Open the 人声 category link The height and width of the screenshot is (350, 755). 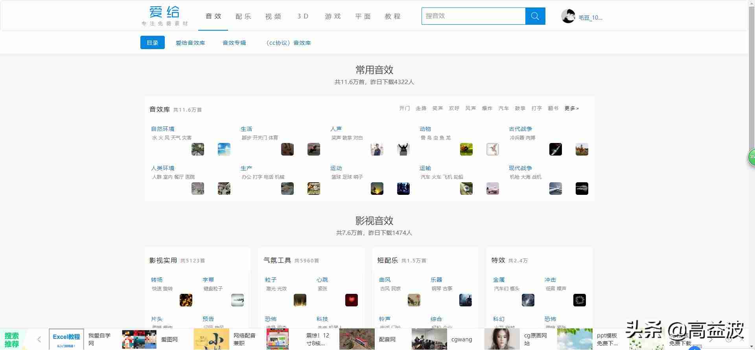coord(336,129)
